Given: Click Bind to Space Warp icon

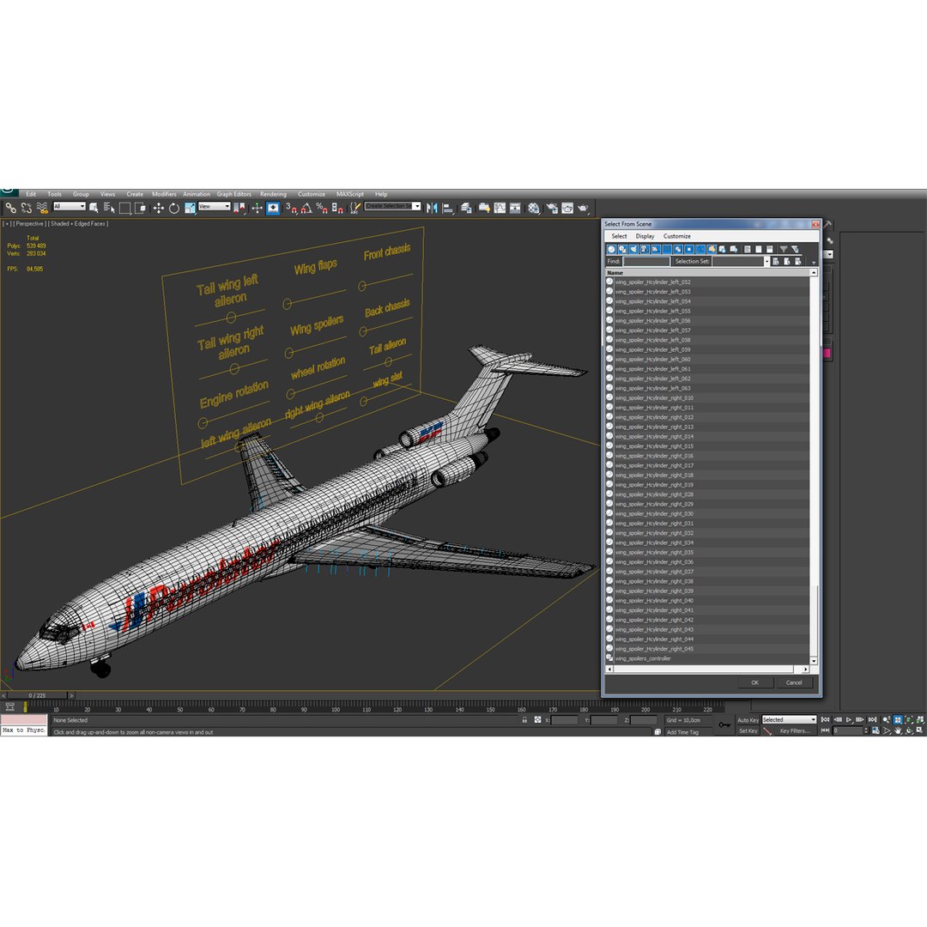Looking at the screenshot, I should [42, 208].
